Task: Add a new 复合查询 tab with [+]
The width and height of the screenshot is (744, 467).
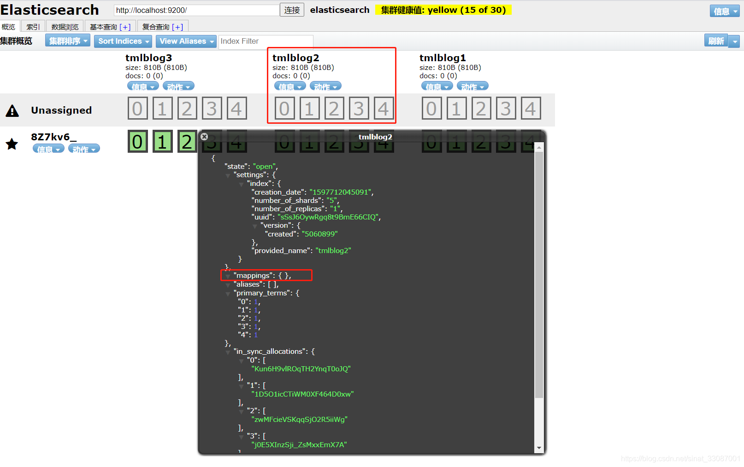Action: tap(177, 27)
